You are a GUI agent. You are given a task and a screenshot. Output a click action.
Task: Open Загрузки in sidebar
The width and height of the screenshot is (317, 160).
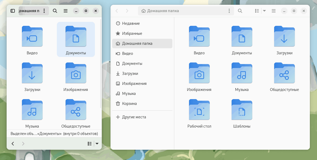[x=142, y=74]
